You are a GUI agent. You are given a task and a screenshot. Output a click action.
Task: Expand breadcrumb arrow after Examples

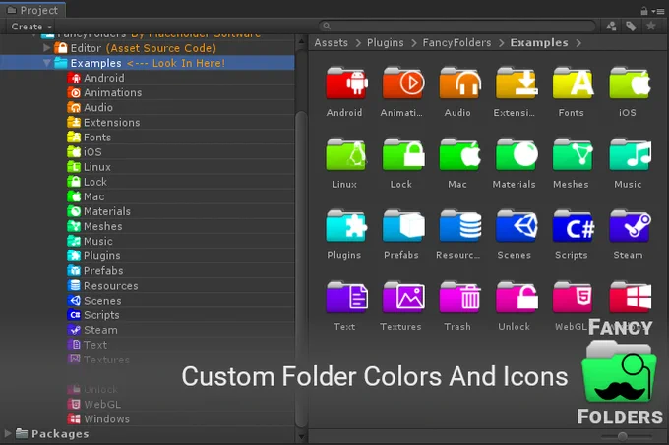coord(578,43)
